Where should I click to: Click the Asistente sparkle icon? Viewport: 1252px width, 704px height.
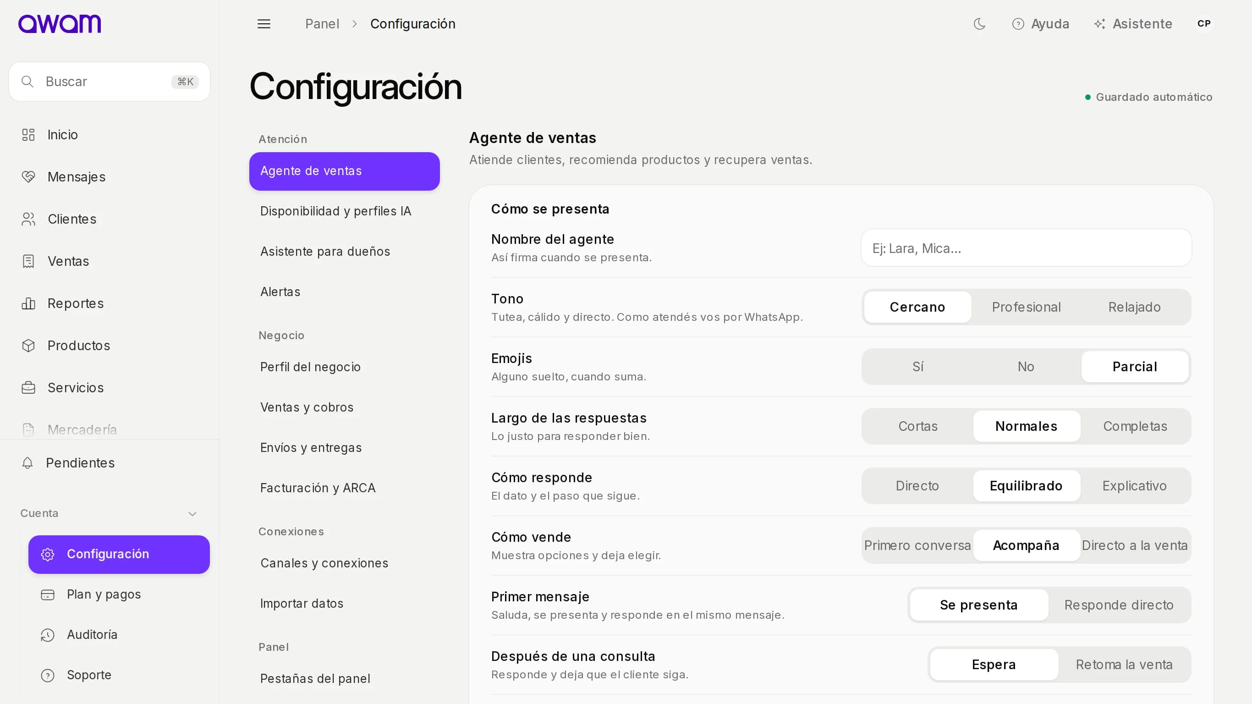(x=1099, y=24)
